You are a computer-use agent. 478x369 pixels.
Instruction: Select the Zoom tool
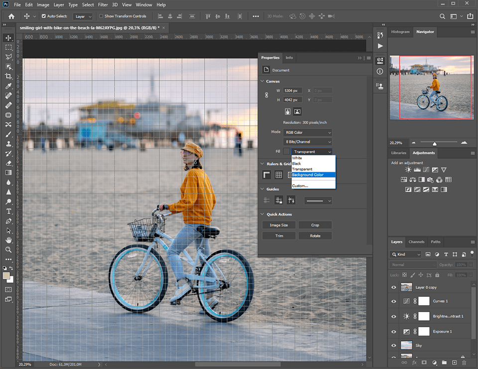click(8, 249)
